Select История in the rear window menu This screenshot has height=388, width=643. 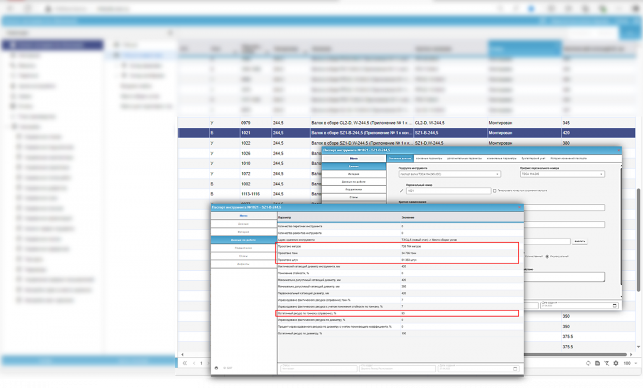tap(354, 174)
